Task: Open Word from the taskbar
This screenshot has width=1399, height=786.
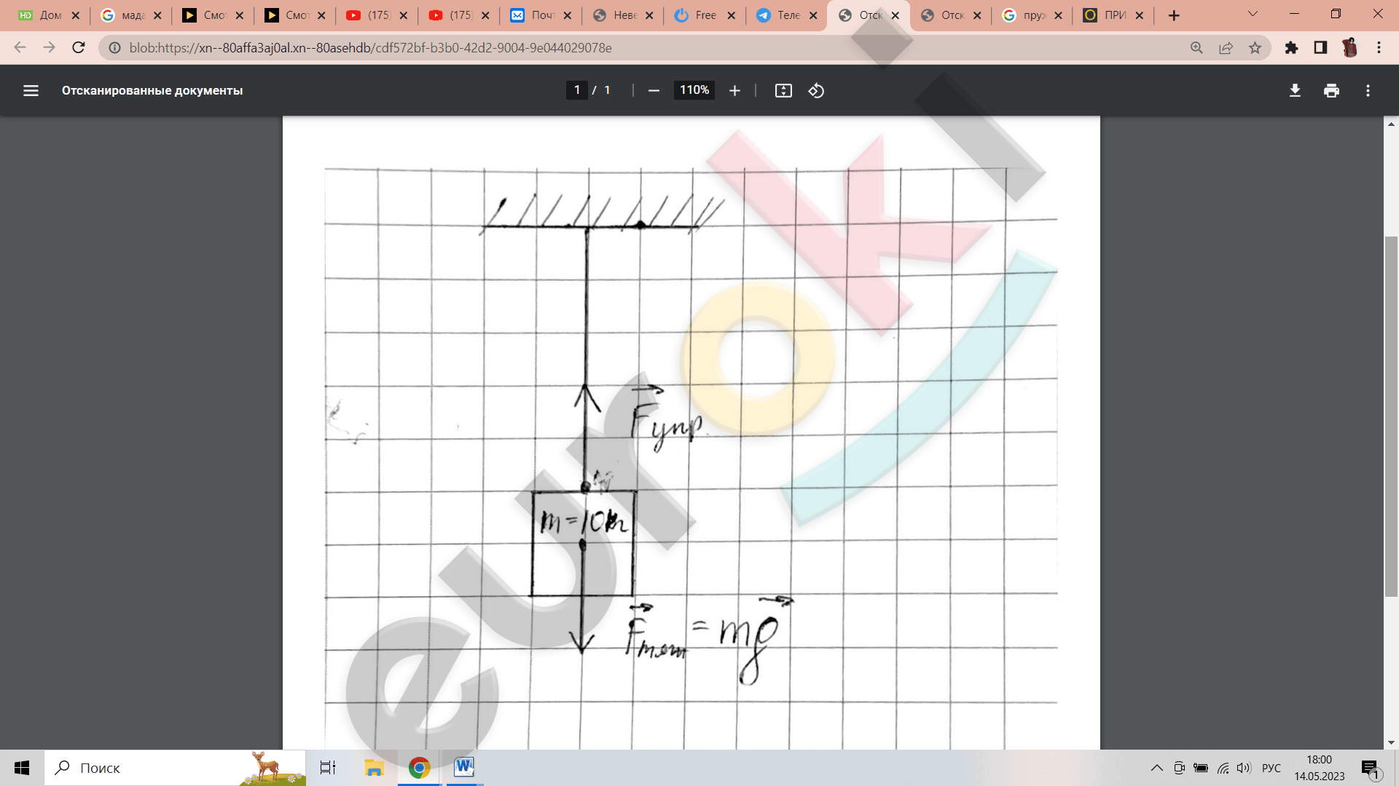Action: click(x=464, y=768)
